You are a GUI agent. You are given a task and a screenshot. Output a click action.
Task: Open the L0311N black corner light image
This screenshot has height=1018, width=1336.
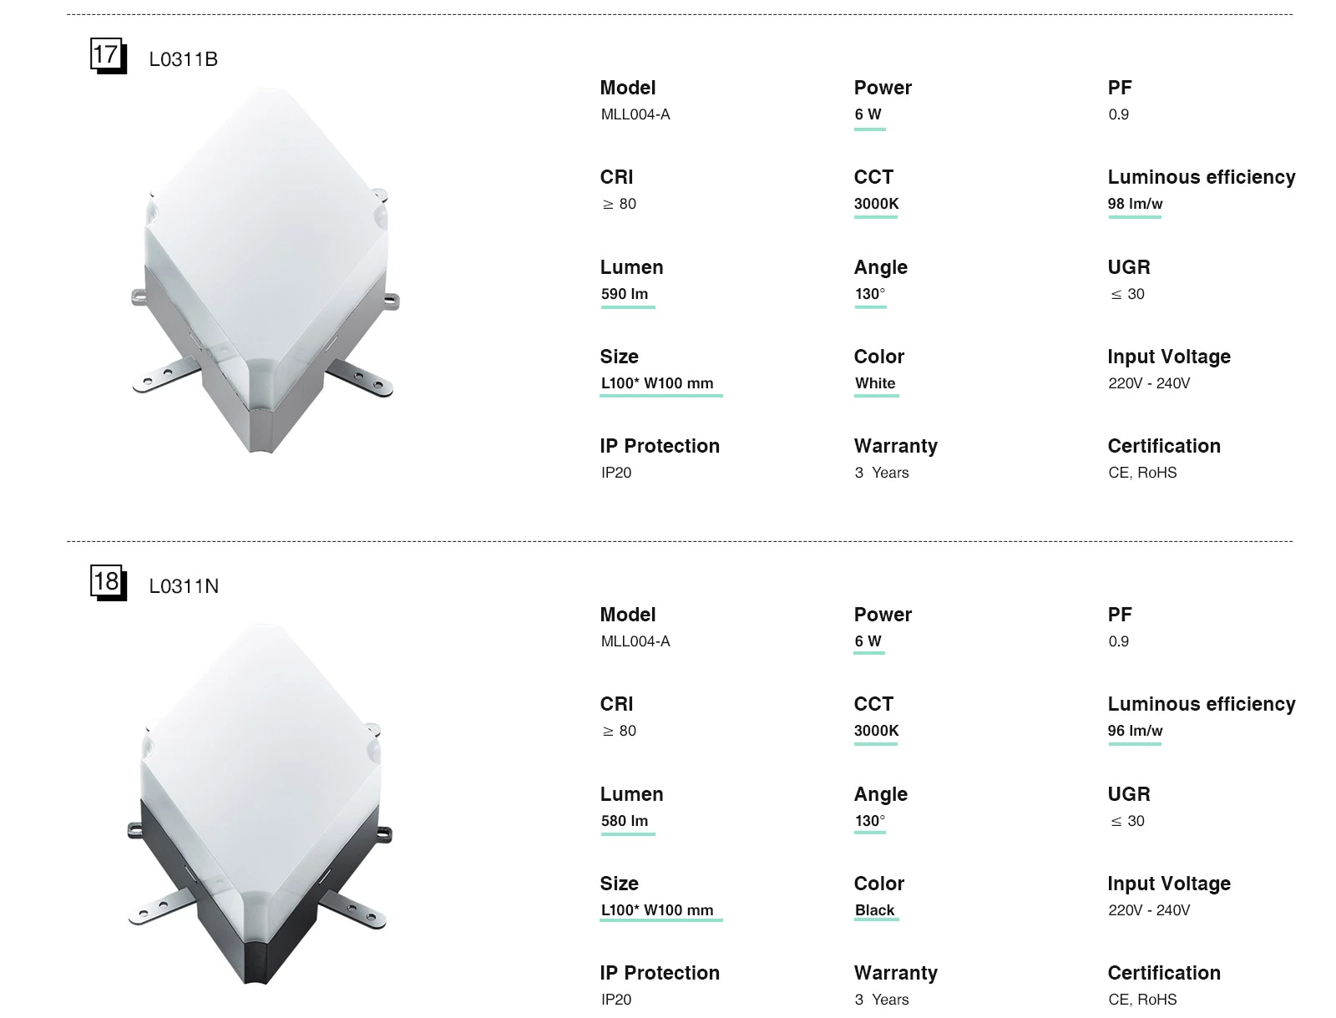(x=261, y=802)
